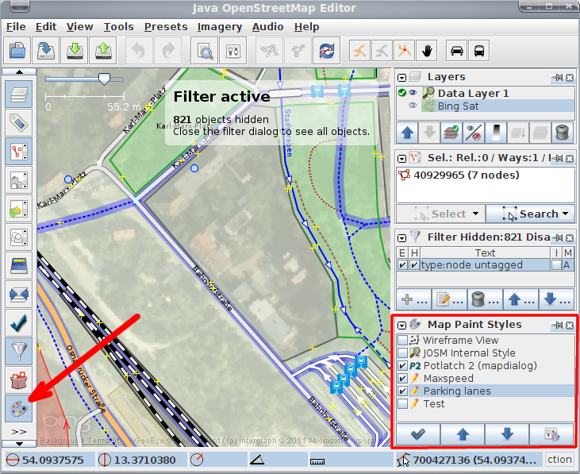Click the Open file folder icon
The image size is (580, 474).
pos(17,51)
